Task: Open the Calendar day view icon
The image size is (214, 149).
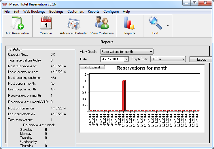Action: [46, 23]
